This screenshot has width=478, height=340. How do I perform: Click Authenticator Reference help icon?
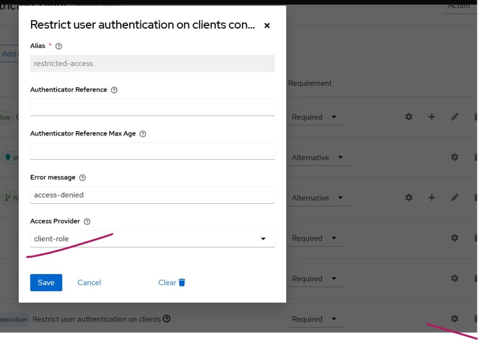pos(114,90)
